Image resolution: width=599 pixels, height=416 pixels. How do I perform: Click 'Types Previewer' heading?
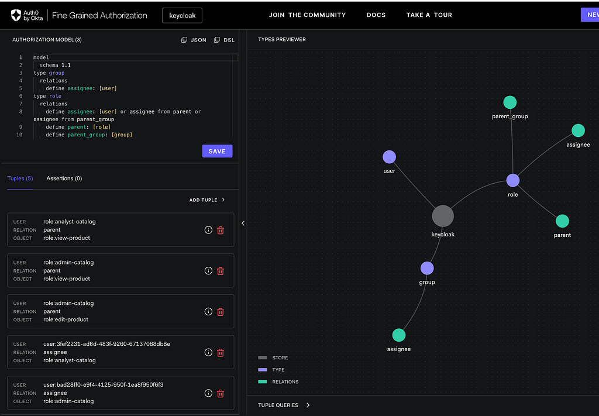282,39
